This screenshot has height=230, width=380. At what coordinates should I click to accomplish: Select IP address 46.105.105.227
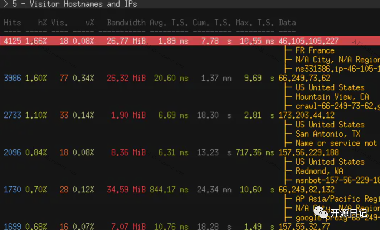308,41
